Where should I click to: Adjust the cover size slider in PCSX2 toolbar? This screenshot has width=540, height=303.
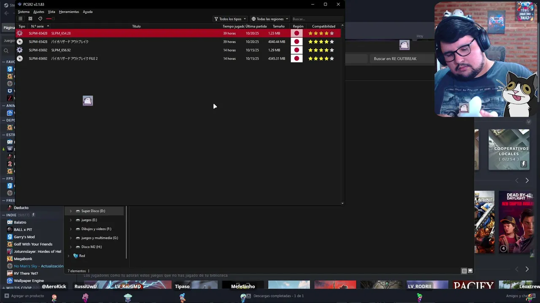[50, 19]
